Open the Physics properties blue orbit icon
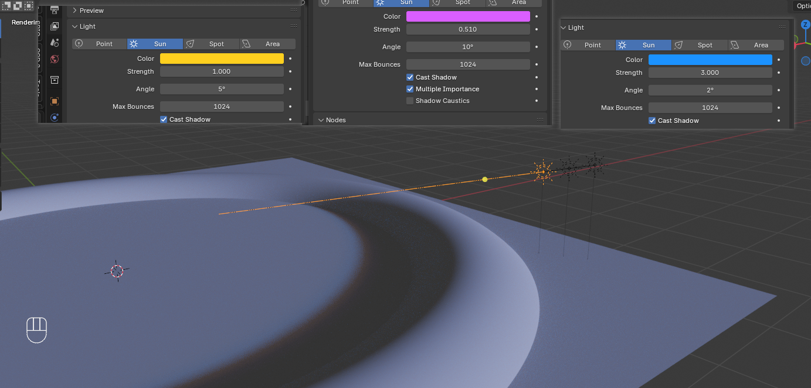The height and width of the screenshot is (388, 811). pyautogui.click(x=55, y=117)
